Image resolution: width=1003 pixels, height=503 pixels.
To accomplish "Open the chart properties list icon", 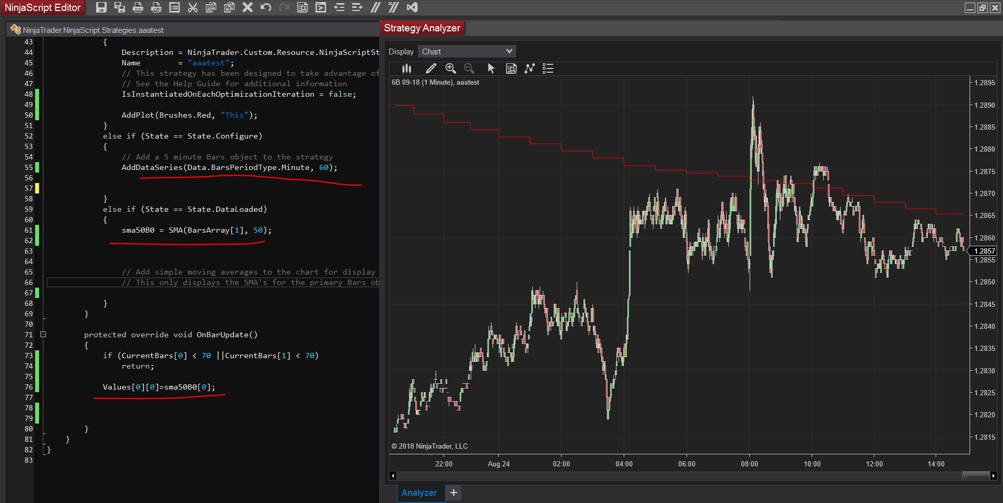I will [548, 68].
